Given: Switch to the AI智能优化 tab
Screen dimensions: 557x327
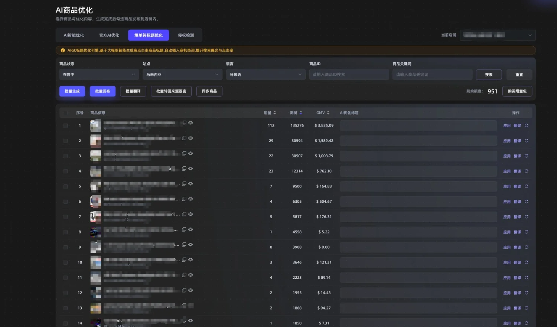Looking at the screenshot, I should tap(74, 35).
